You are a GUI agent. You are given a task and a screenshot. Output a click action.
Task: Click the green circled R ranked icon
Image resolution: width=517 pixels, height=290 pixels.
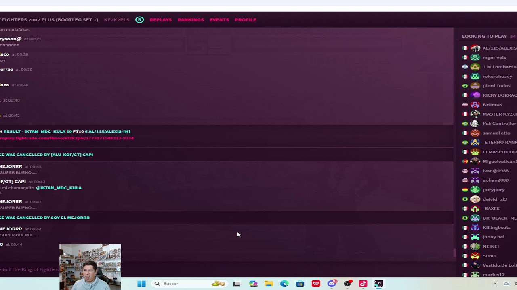coord(139,20)
